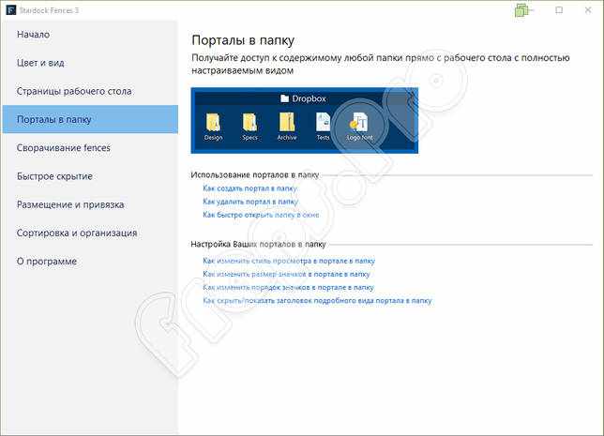Select Сворачивание fences in sidebar
The height and width of the screenshot is (436, 604).
coord(64,148)
